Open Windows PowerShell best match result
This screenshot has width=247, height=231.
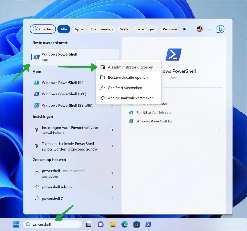pyautogui.click(x=74, y=57)
